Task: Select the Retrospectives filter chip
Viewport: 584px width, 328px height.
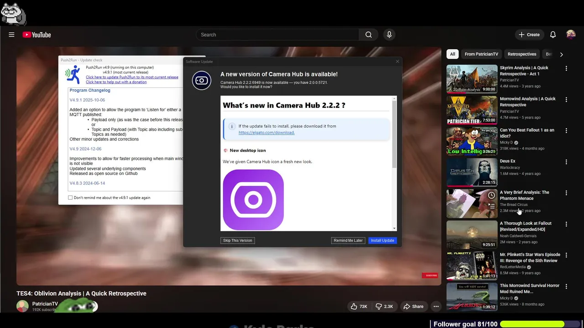Action: click(522, 54)
